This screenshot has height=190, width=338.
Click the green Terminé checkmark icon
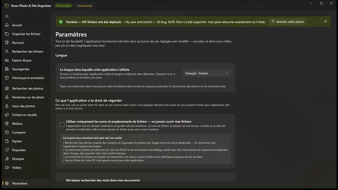coord(61,22)
